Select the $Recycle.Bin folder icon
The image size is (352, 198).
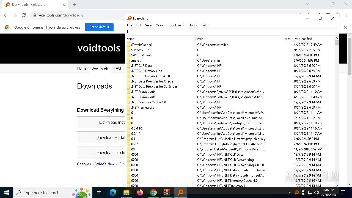(x=128, y=50)
